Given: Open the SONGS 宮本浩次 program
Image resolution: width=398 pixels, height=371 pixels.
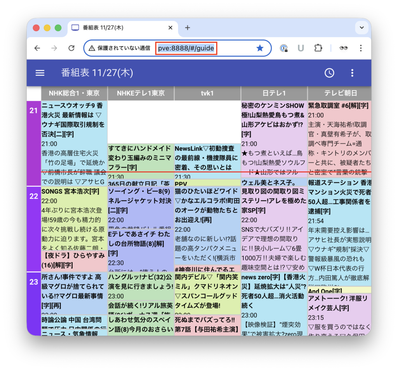Looking at the screenshot, I should point(74,218).
